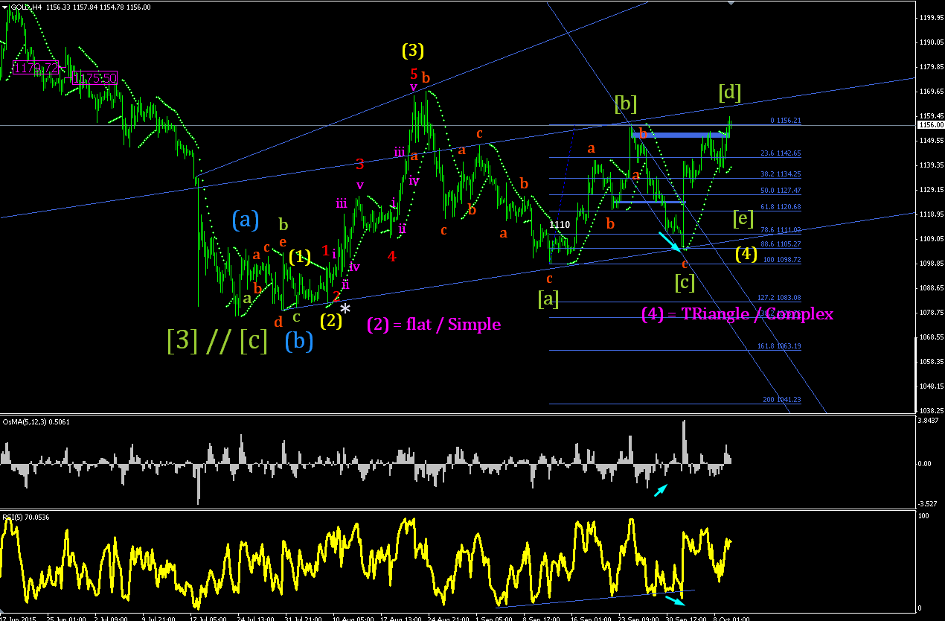Select the Fibonacci level '161.8 1063.19'
The image size is (945, 621).
(x=779, y=345)
